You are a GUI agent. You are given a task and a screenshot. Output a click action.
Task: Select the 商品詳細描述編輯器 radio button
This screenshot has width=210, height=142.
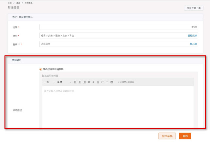(41, 69)
